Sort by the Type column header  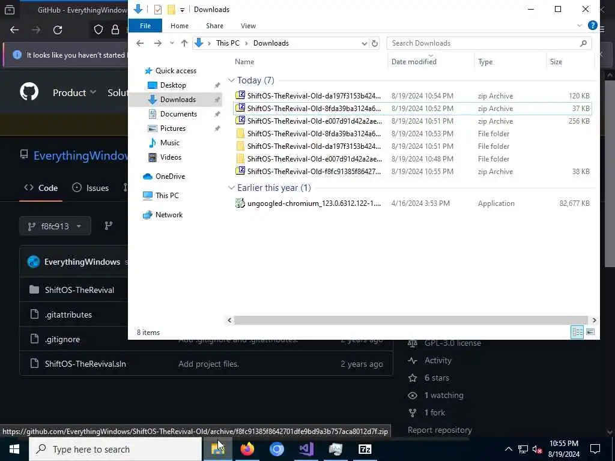(x=485, y=62)
